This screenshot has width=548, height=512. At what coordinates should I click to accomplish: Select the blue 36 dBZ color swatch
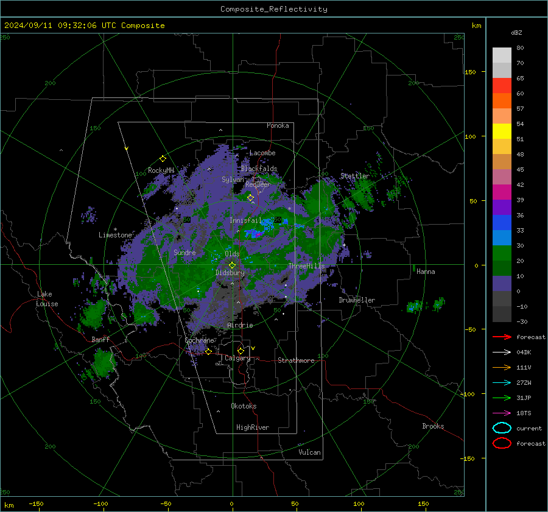(x=502, y=223)
